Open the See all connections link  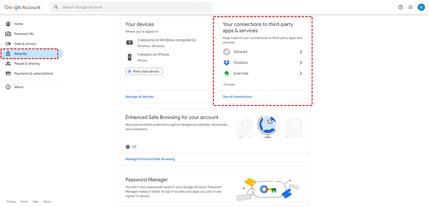click(237, 97)
